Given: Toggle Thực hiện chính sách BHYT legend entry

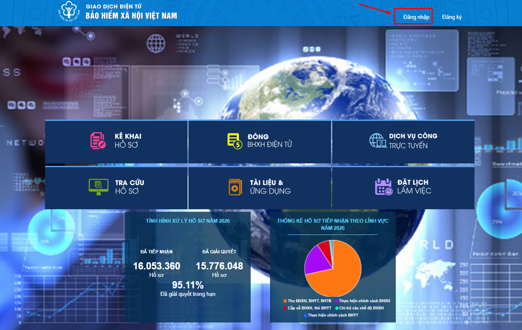Looking at the screenshot, I should (330, 315).
